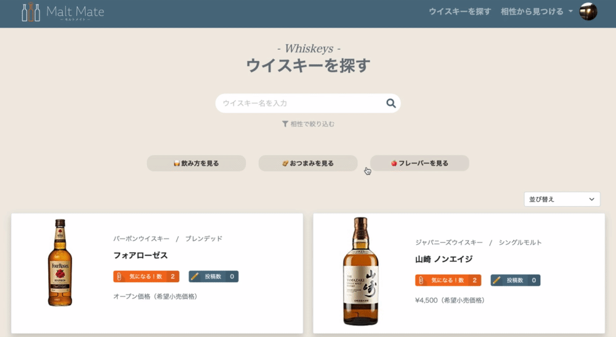The height and width of the screenshot is (337, 616).
Task: Click the Malt Mate bottles logo icon
Action: tap(31, 12)
